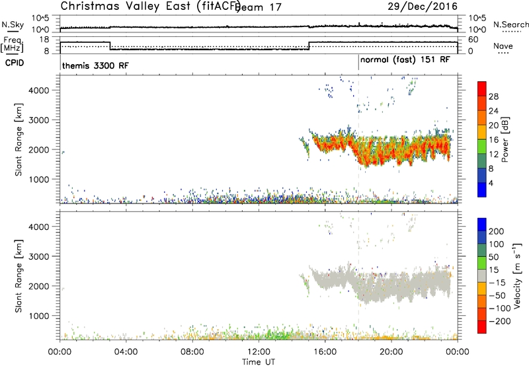Click the 'Slant Range [km]' label of the power panel
This screenshot has height=366, width=529.
19,139
